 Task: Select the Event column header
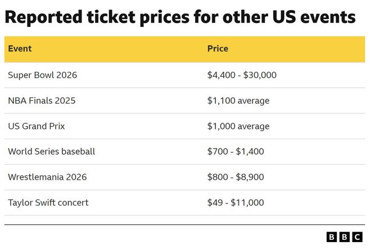tap(20, 49)
